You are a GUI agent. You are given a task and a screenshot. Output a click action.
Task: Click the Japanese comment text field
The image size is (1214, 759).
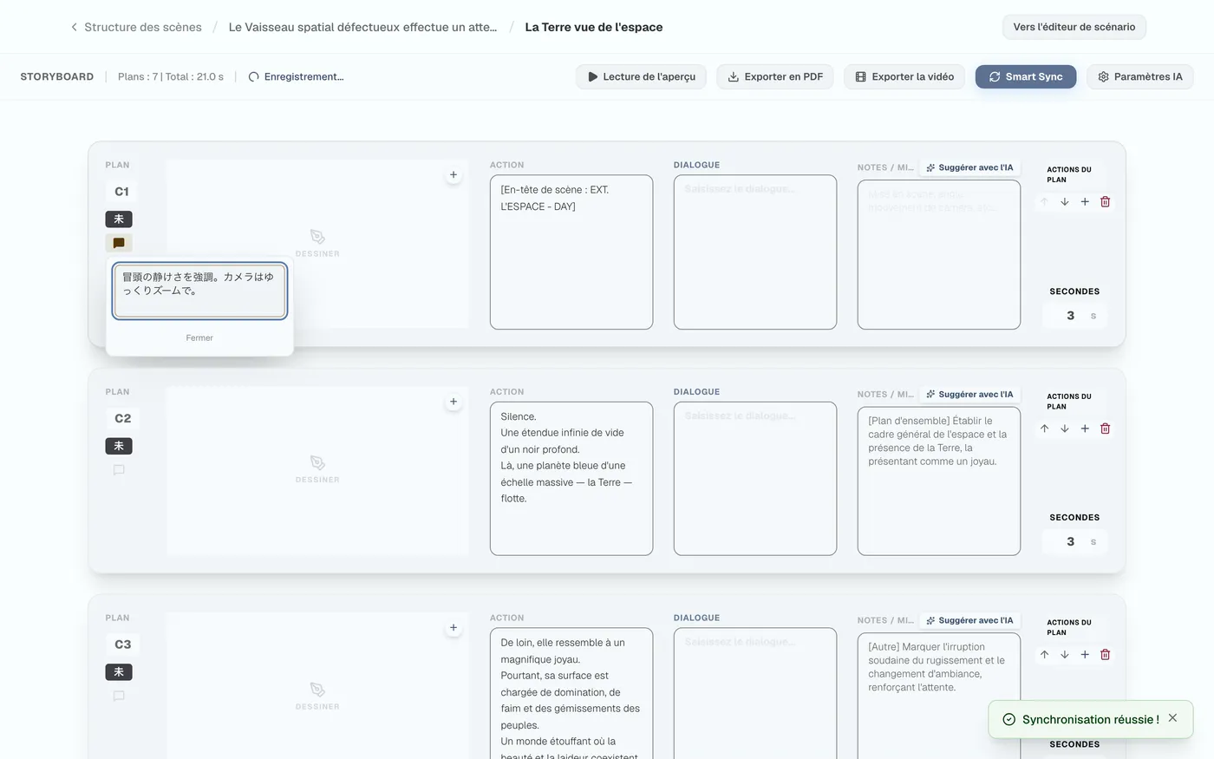(199, 291)
